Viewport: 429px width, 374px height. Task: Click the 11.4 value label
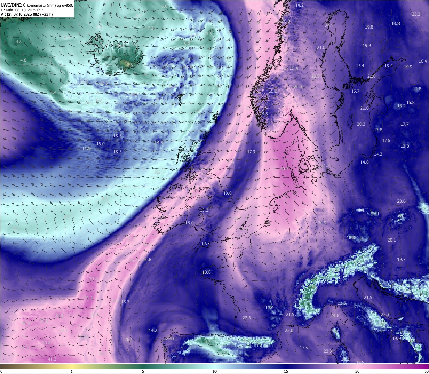point(269,307)
